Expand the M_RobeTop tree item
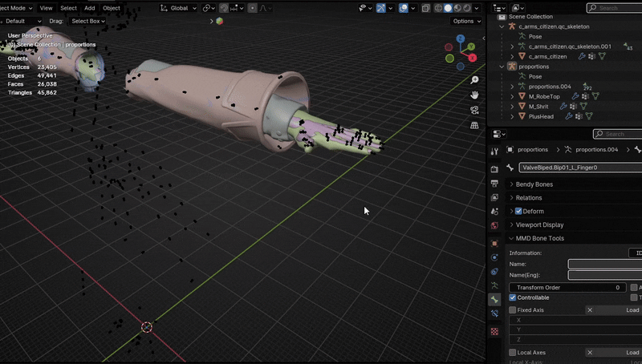Viewport: 642px width, 364px height. tap(512, 96)
